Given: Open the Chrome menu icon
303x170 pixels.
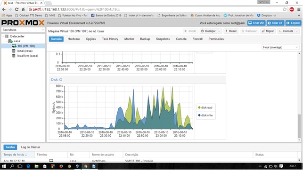Looking at the screenshot, I should pyautogui.click(x=299, y=9).
